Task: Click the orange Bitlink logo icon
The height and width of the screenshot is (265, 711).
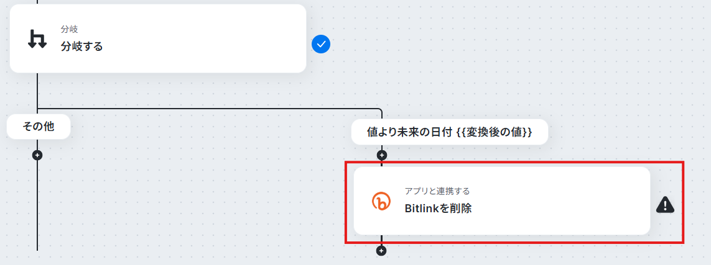Action: tap(381, 201)
